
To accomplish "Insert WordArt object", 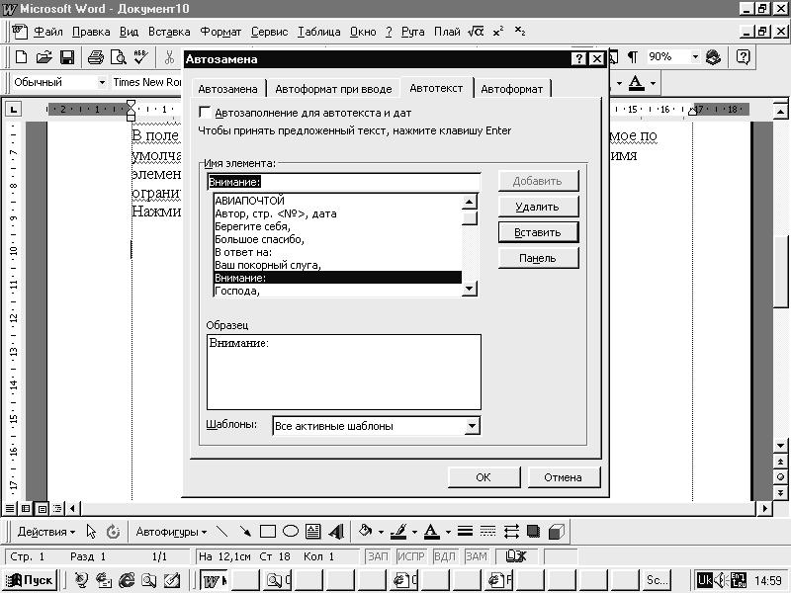I will 336,532.
